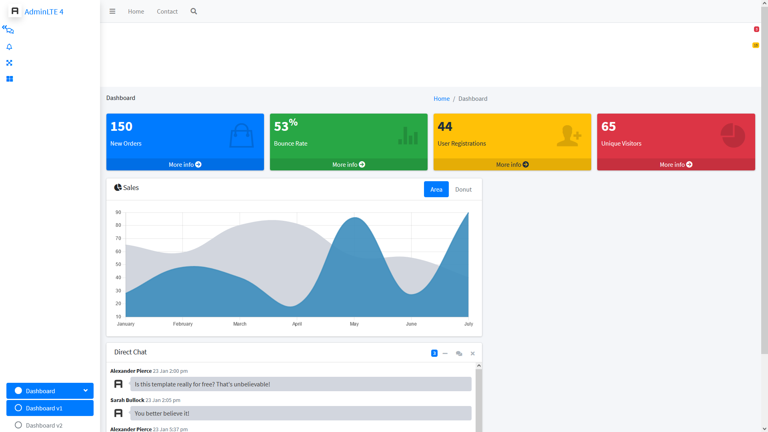The height and width of the screenshot is (432, 768).
Task: Click the Sales pie chart header icon
Action: pos(118,187)
